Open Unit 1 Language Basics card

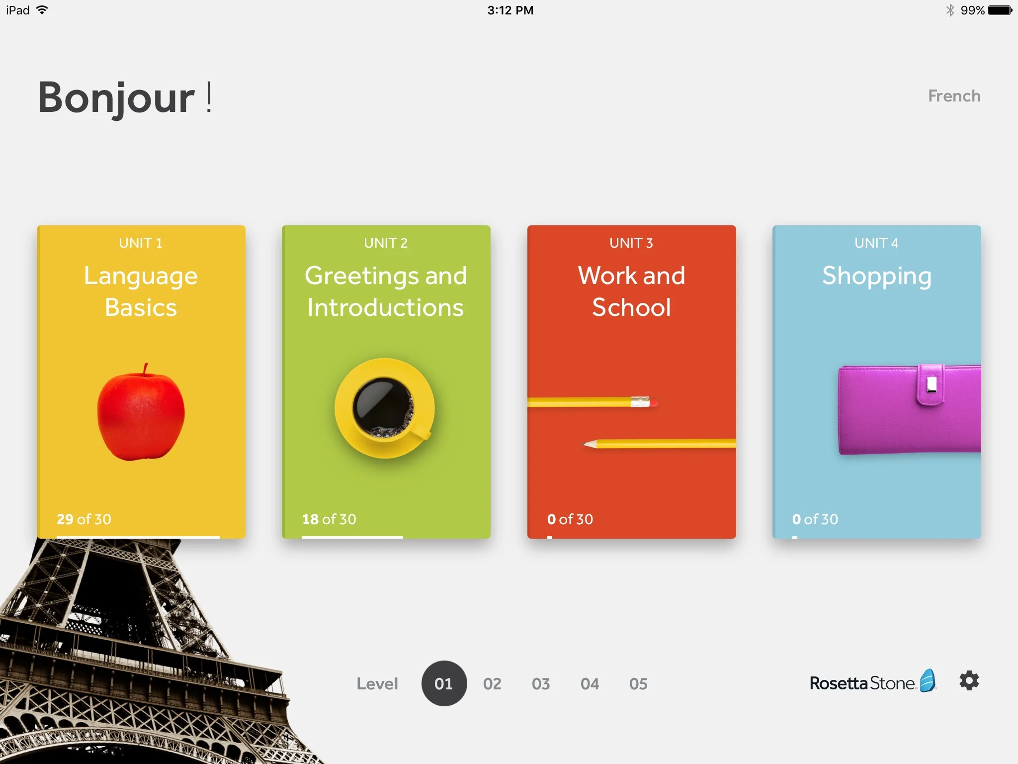point(141,382)
